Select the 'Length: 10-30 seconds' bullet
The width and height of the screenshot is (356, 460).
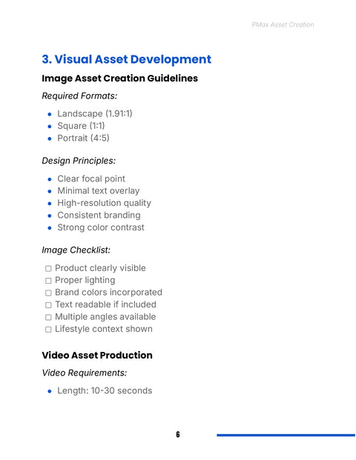tap(105, 391)
